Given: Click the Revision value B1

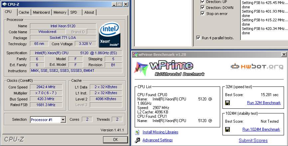Looking at the screenshot, I should tap(113, 65).
